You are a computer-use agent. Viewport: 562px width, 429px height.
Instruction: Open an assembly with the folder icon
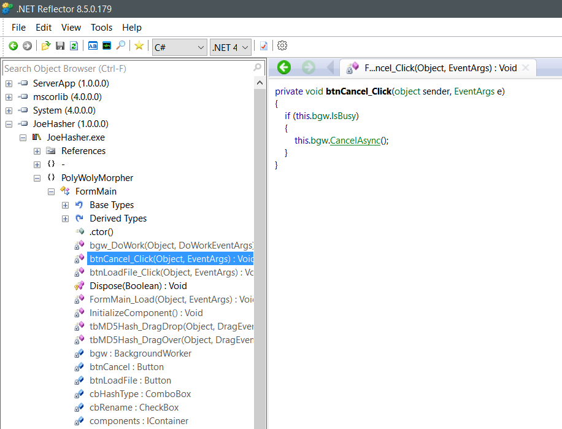[x=46, y=46]
